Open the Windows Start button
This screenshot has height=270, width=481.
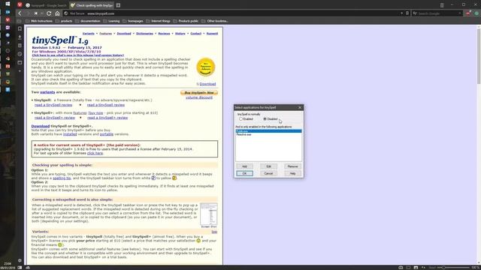[x=8, y=4]
